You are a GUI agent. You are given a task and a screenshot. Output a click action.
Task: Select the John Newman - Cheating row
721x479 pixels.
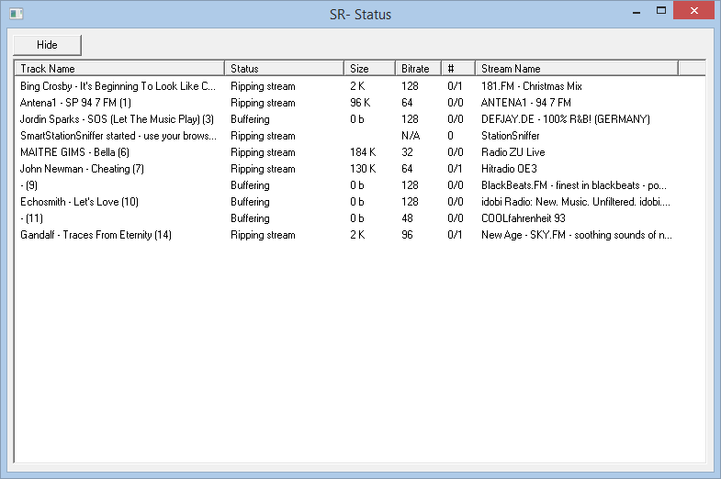tap(360, 169)
